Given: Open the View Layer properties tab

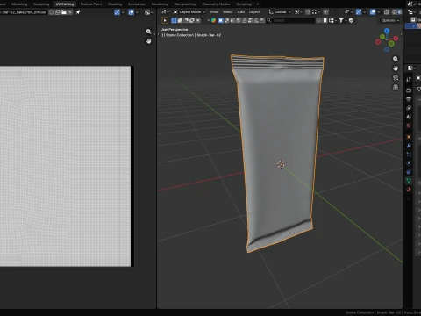Looking at the screenshot, I should pos(409,108).
